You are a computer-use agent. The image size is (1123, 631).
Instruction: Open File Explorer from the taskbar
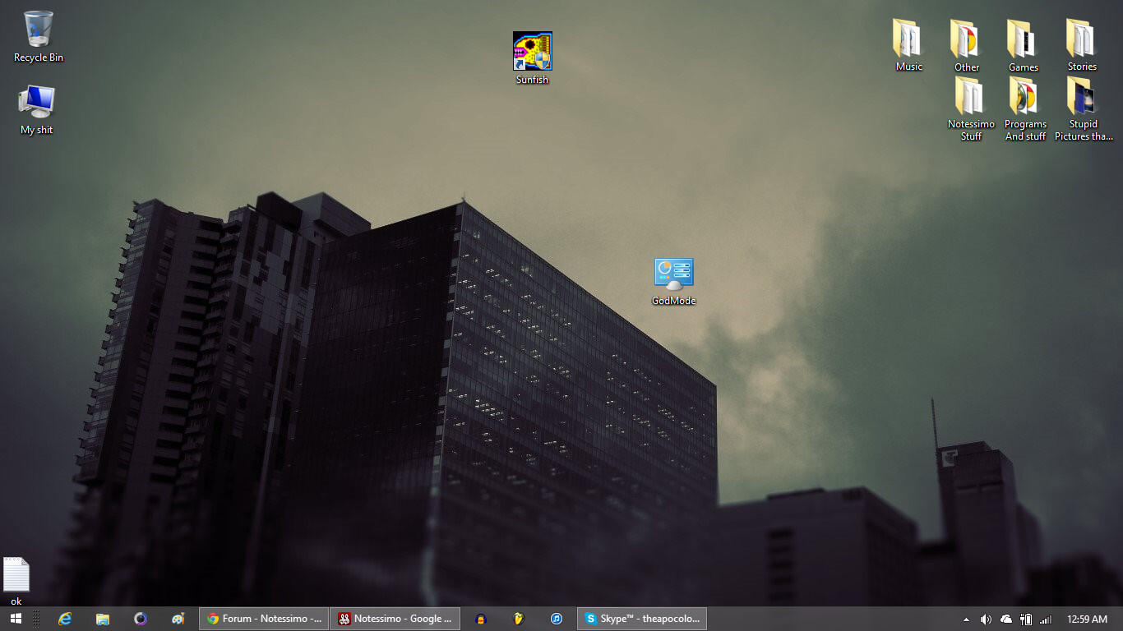(103, 619)
